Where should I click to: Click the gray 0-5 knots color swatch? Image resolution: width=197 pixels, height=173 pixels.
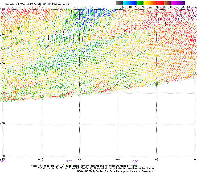point(119,3)
